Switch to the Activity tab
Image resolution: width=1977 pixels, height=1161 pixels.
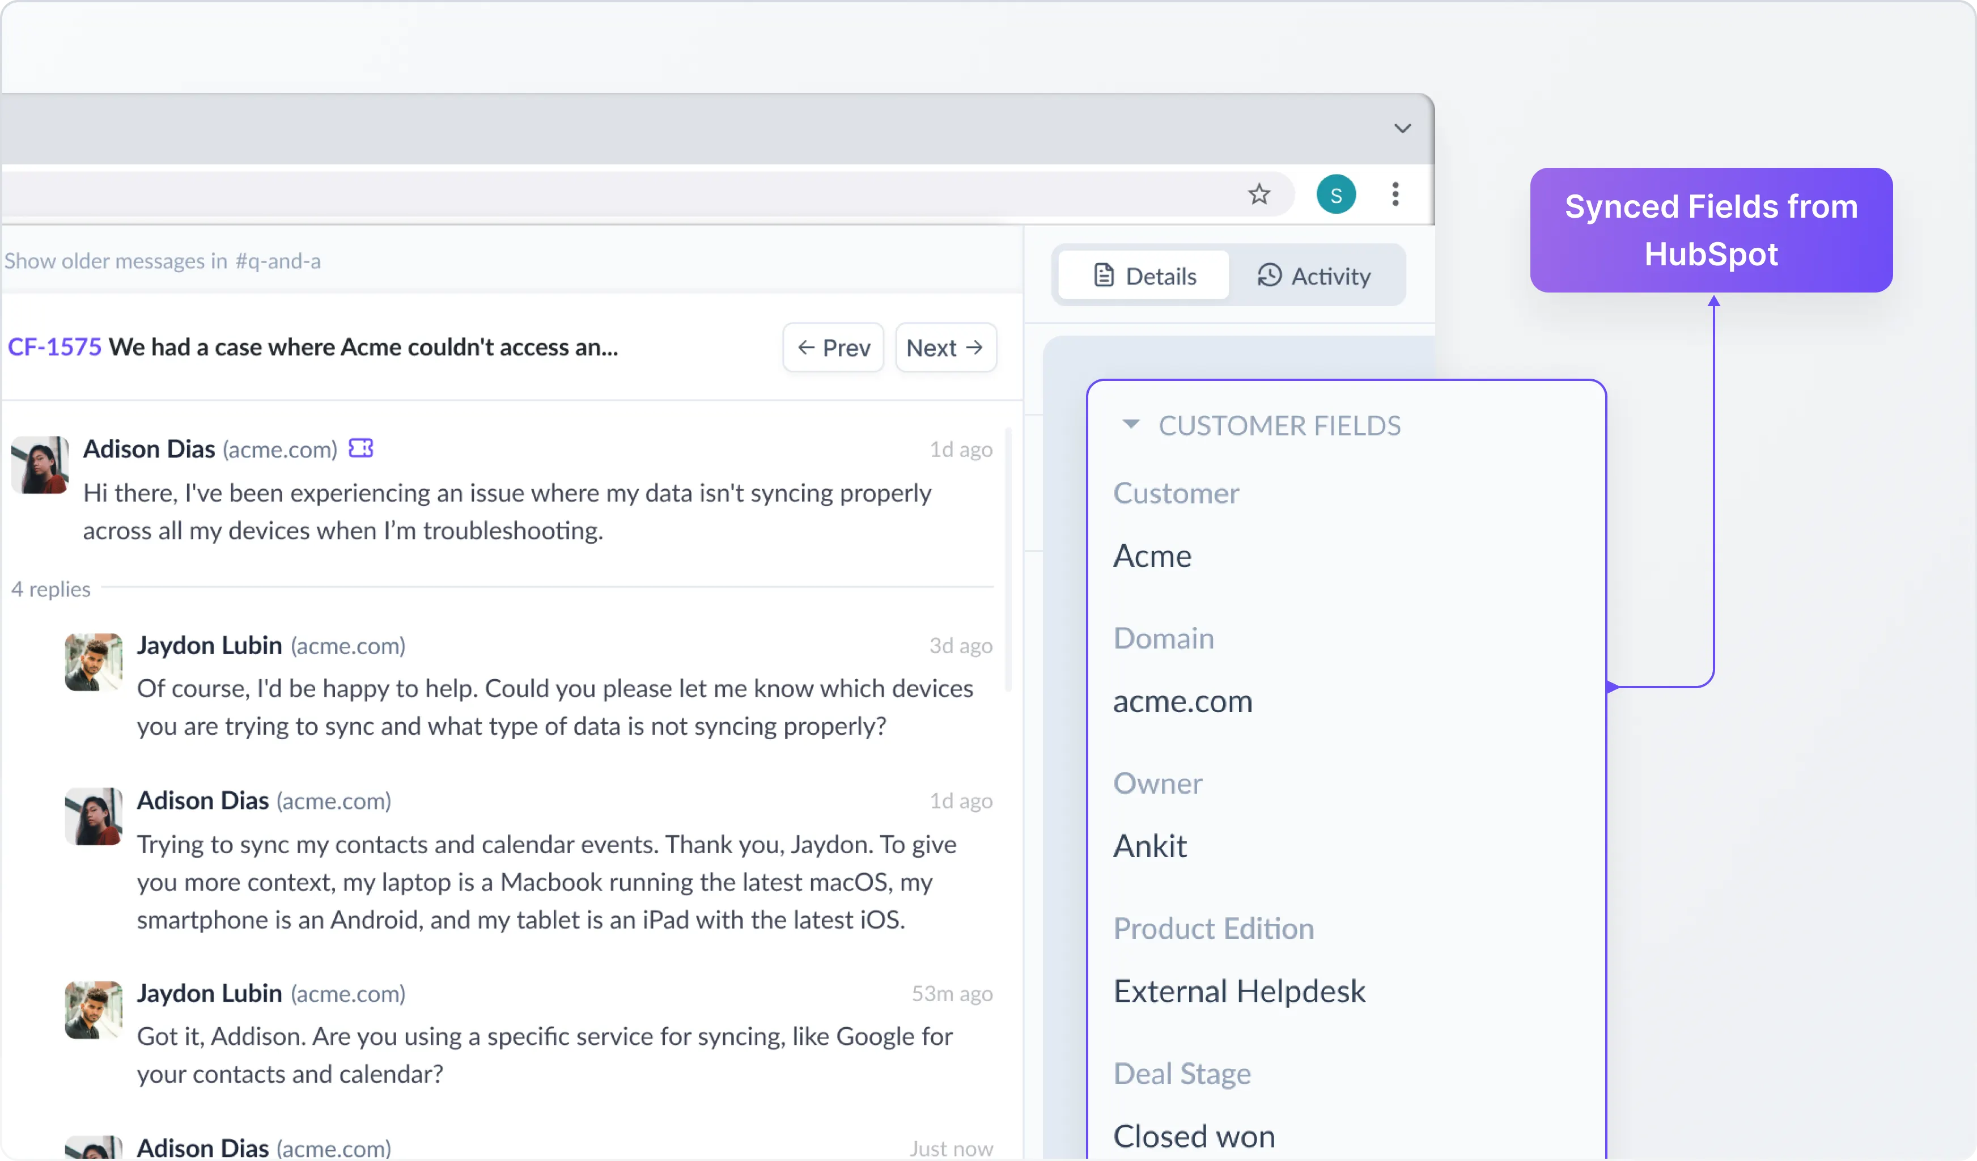point(1314,276)
